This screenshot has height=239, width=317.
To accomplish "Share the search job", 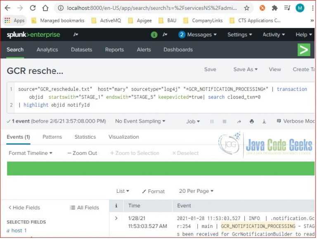I will pos(239,121).
